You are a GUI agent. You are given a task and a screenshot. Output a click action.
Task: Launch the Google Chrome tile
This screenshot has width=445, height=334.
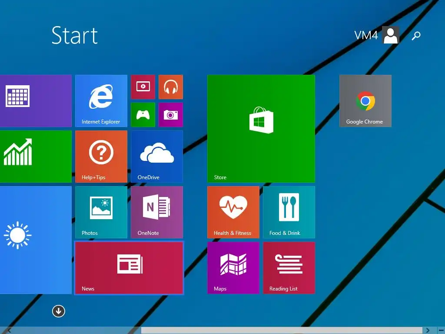coord(365,101)
